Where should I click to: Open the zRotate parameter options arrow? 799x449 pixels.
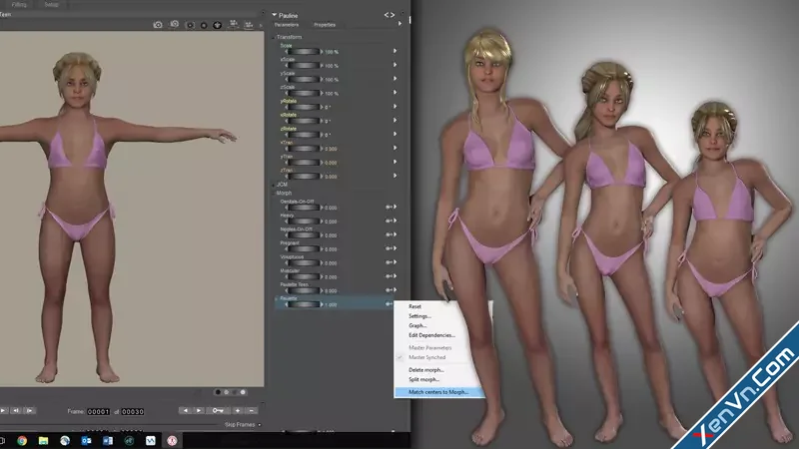[395, 134]
